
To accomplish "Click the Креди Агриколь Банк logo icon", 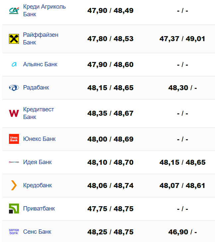I will coord(14,11).
